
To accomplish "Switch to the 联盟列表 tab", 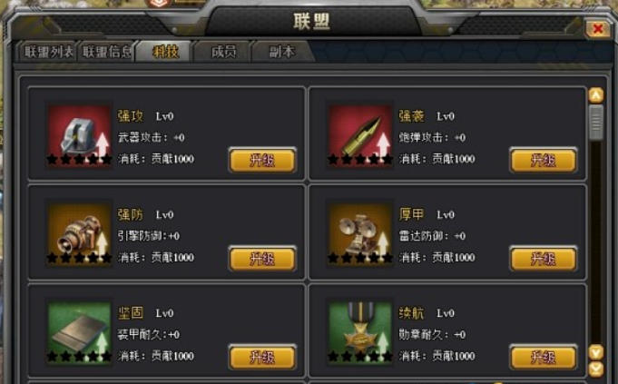I will [48, 52].
